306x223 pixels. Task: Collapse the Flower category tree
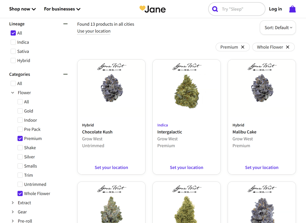(x=13, y=93)
